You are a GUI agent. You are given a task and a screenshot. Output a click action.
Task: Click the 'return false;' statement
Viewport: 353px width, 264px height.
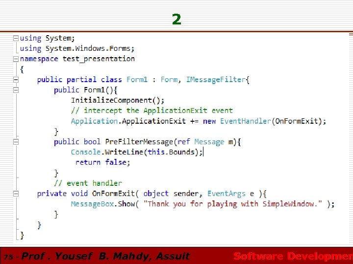point(102,162)
